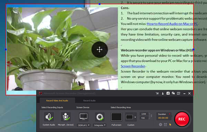Open the Integrated webcam dropdown

point(100,125)
